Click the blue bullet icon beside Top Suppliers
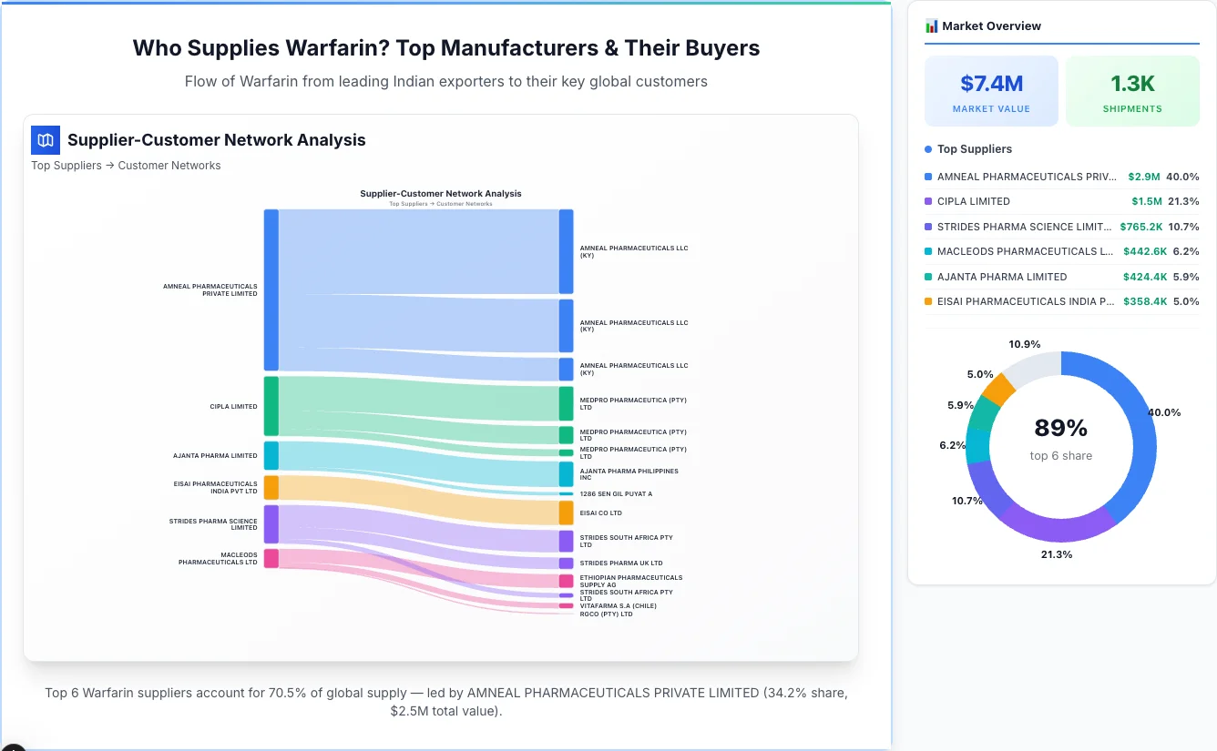This screenshot has height=751, width=1217. (x=927, y=148)
